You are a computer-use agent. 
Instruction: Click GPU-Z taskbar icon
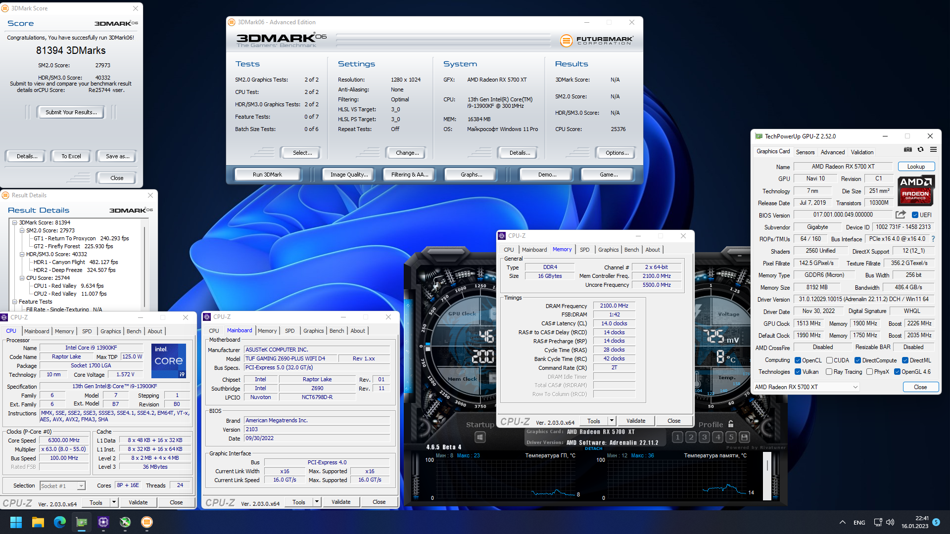[x=82, y=522]
